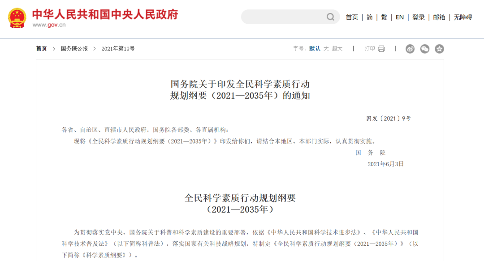Share the page to Weibo
Image resolution: width=484 pixels, height=261 pixels.
410,49
